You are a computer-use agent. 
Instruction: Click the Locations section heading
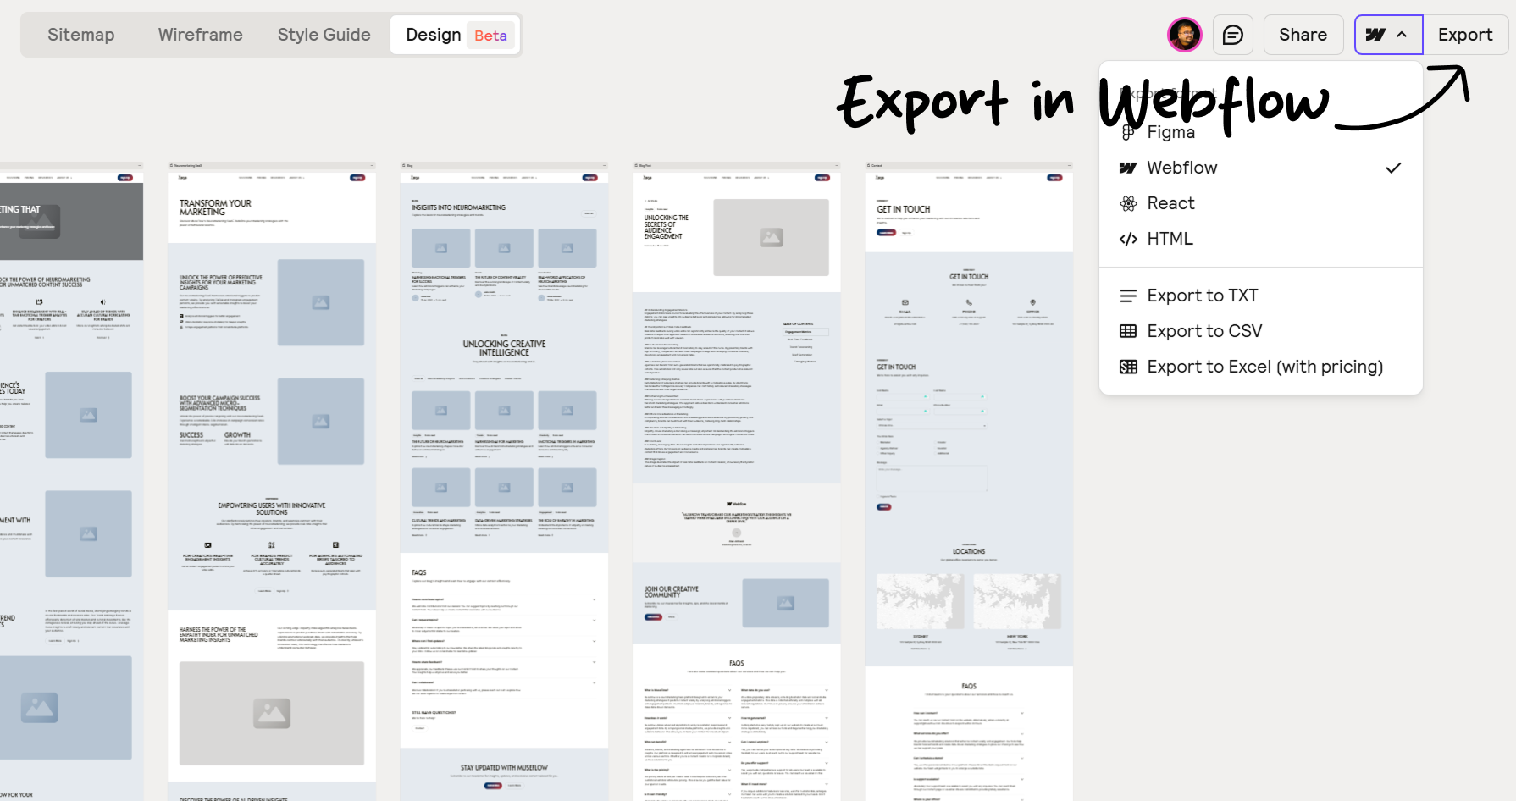(969, 551)
